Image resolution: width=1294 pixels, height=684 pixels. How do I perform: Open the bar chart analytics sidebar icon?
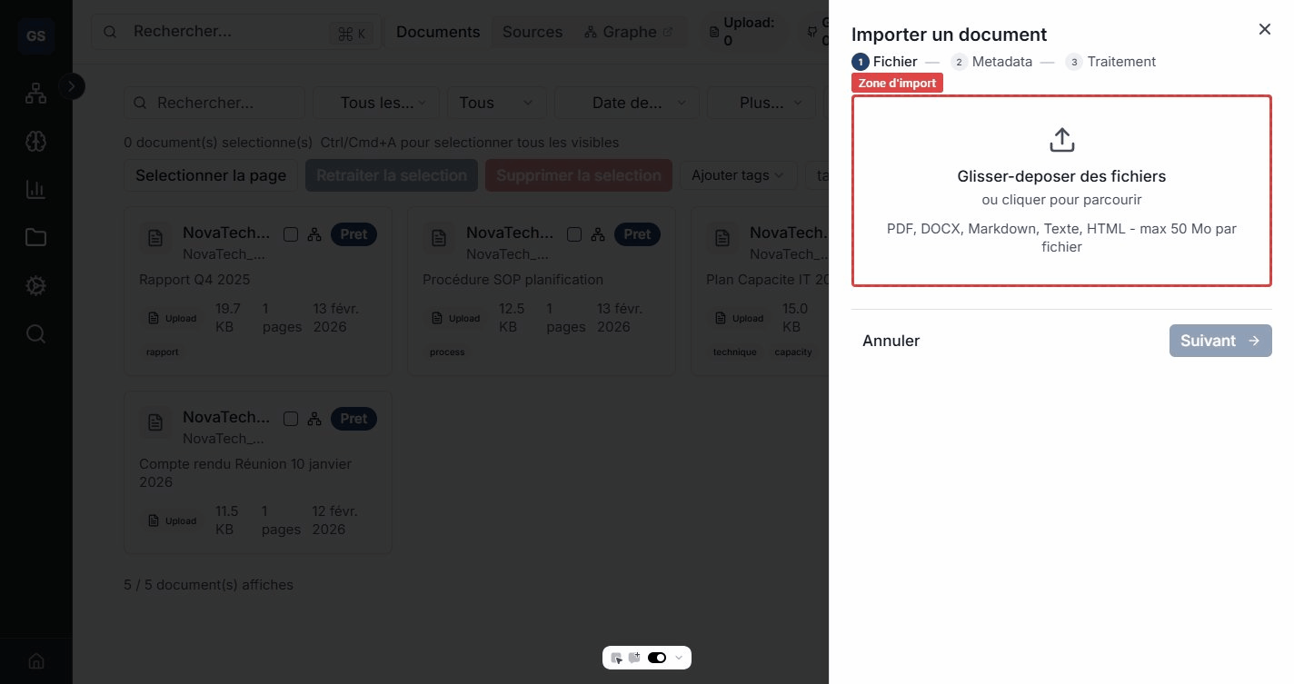click(35, 189)
